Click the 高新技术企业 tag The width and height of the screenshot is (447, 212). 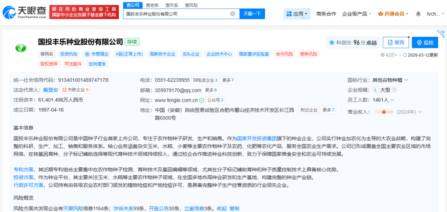pyautogui.click(x=163, y=54)
